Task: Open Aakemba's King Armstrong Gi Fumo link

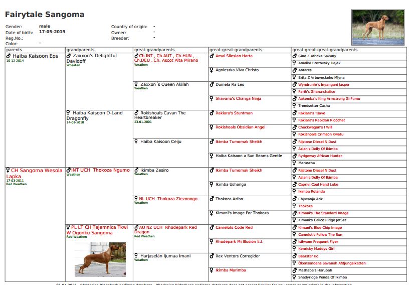Action: [x=329, y=99]
